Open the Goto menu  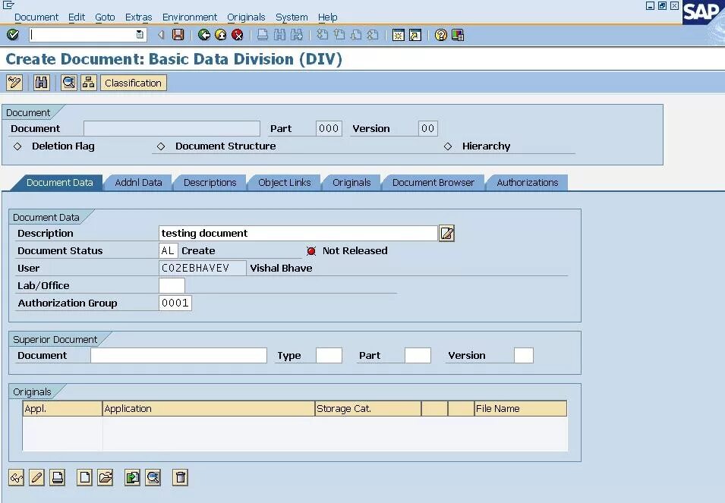pos(105,17)
